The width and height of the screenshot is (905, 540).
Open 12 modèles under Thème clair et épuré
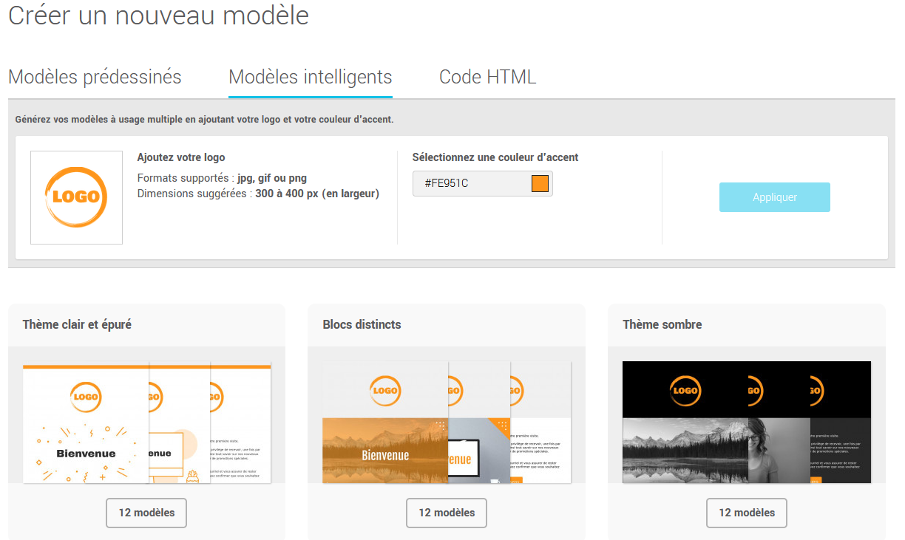pos(146,513)
